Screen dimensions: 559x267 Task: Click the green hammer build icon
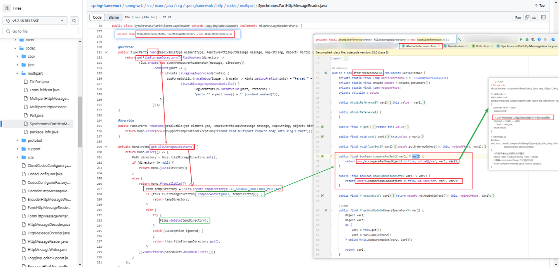tap(459, 40)
